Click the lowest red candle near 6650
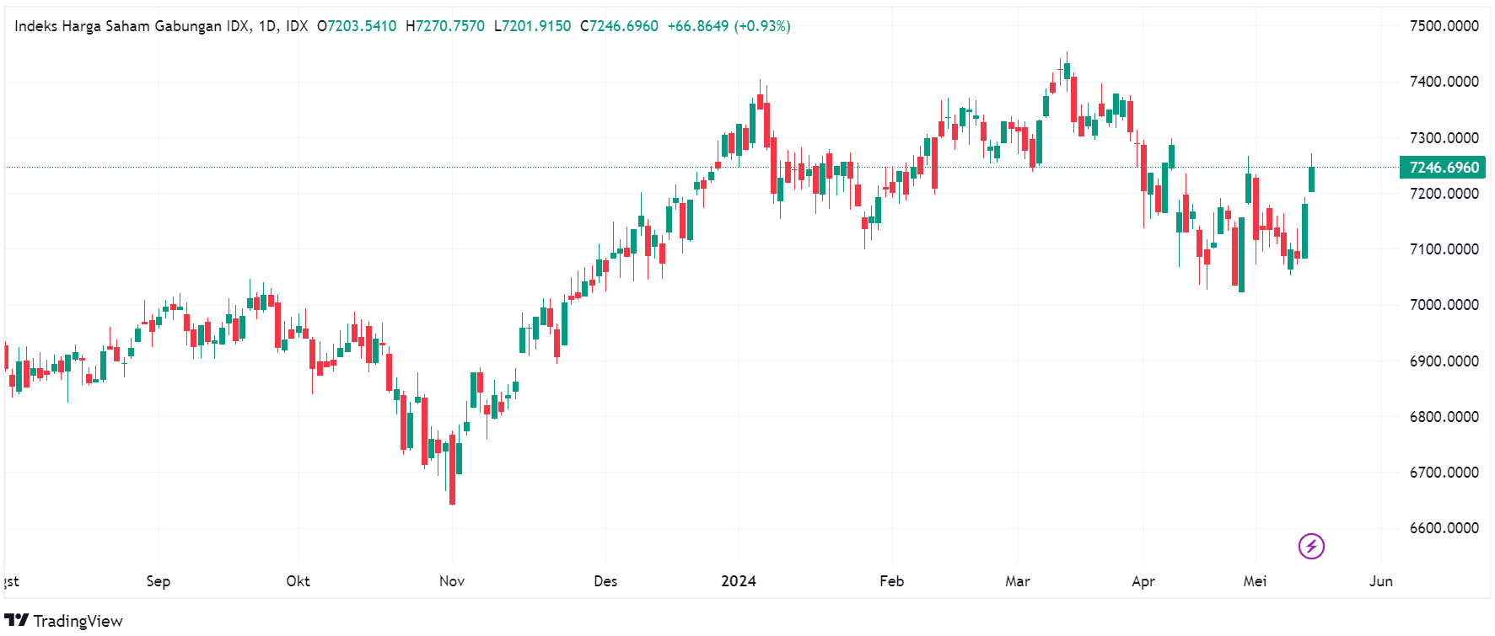1495x636 pixels. [x=452, y=468]
